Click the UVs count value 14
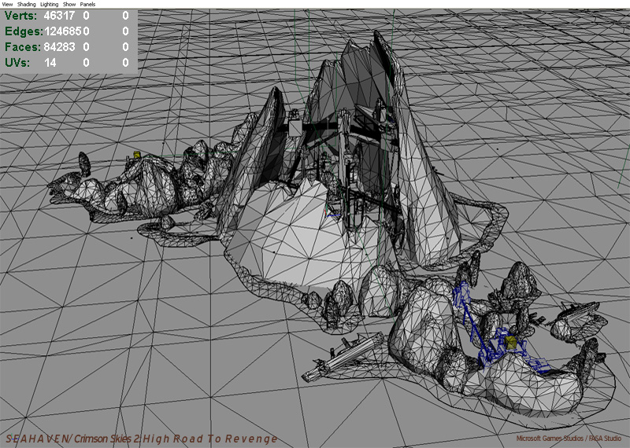630x448 pixels. pyautogui.click(x=50, y=63)
